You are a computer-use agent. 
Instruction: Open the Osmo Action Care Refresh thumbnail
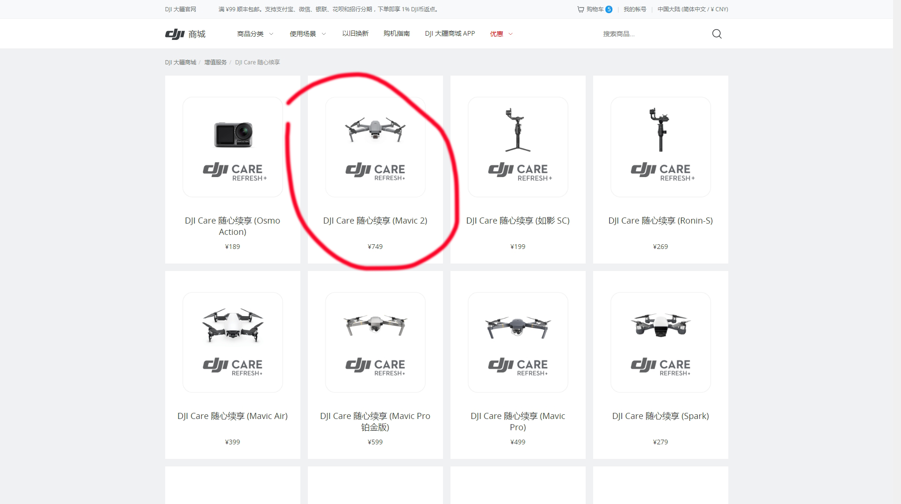click(x=233, y=147)
